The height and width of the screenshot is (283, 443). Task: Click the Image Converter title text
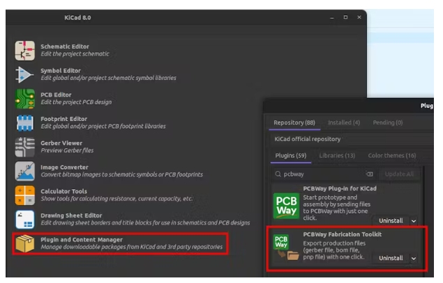point(64,168)
